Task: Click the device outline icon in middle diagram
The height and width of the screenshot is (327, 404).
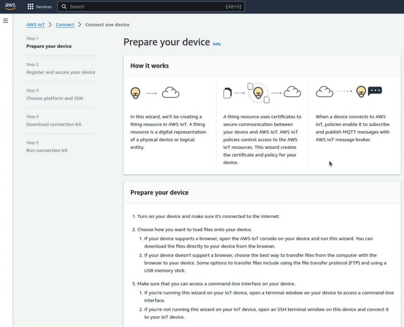Action: click(x=227, y=93)
